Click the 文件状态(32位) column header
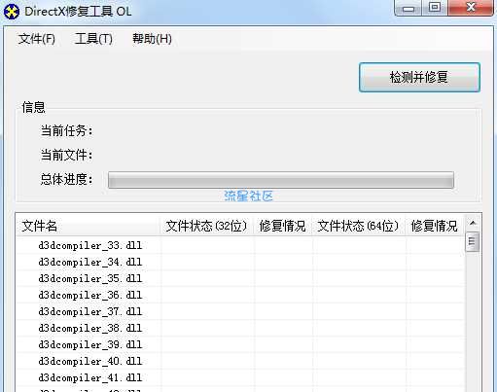Image resolution: width=497 pixels, height=392 pixels. (206, 226)
